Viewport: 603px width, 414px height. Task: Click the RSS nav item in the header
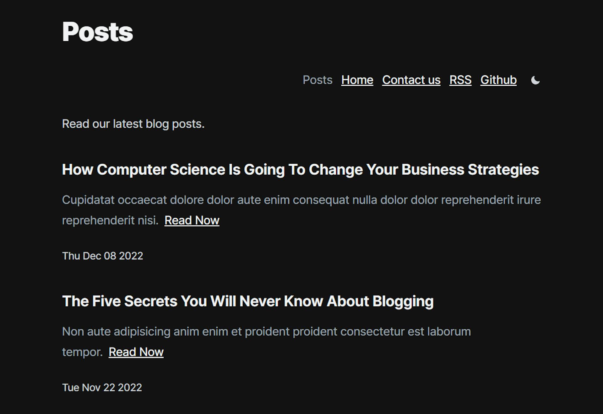[x=460, y=80]
